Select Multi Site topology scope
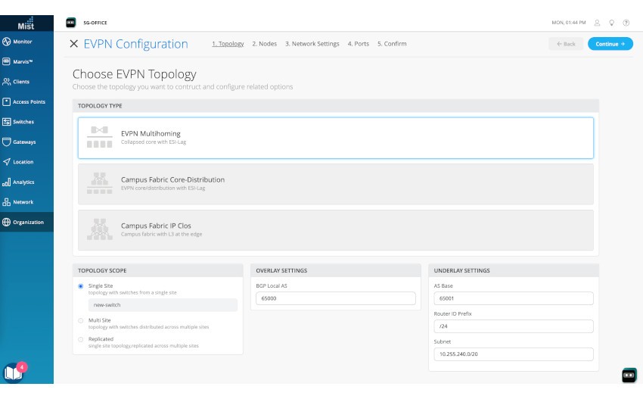 point(81,320)
